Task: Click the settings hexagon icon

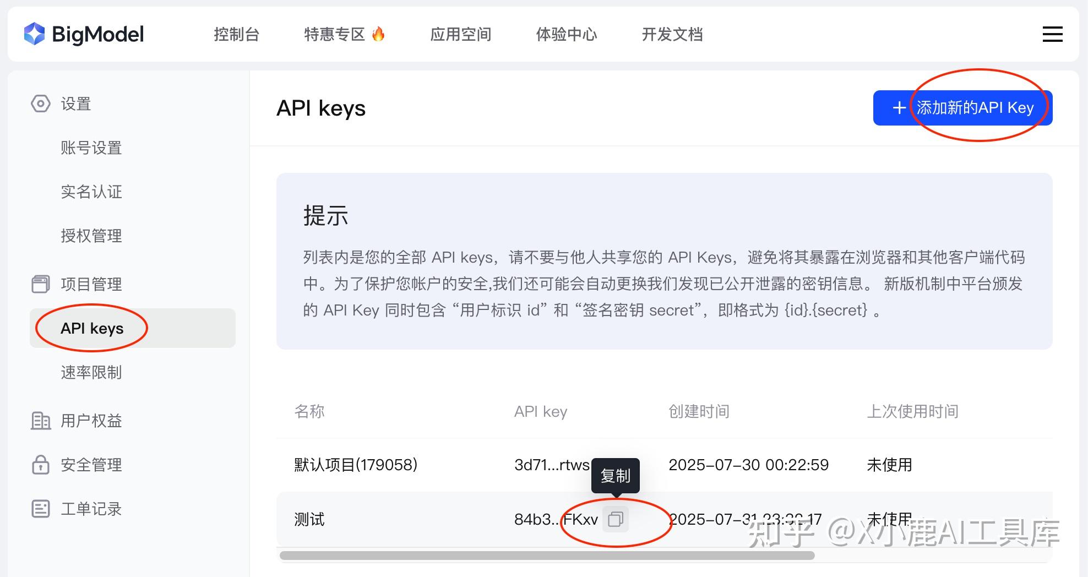Action: 40,104
